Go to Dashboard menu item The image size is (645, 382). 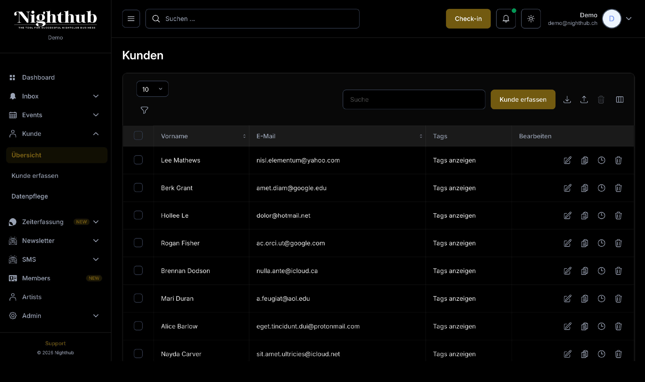point(38,77)
